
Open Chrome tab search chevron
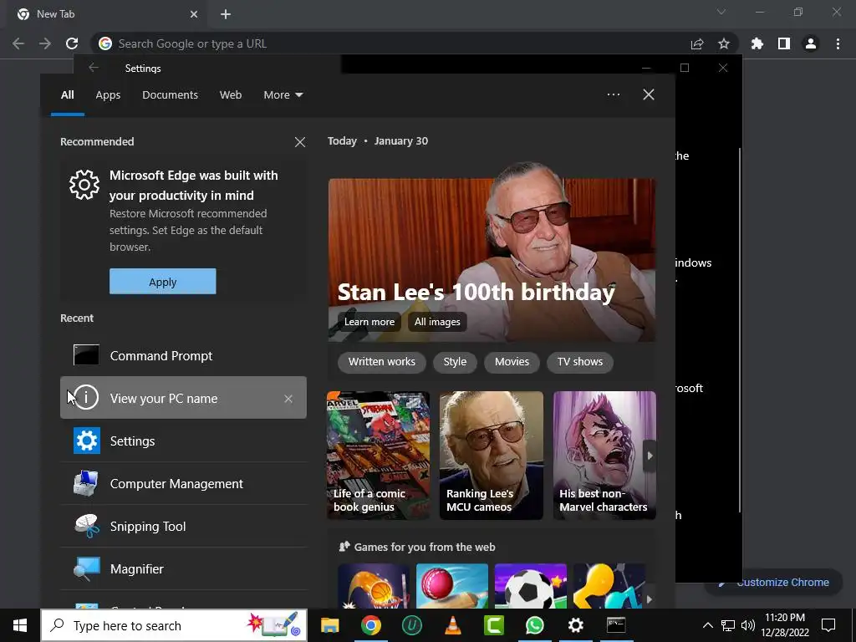[721, 12]
